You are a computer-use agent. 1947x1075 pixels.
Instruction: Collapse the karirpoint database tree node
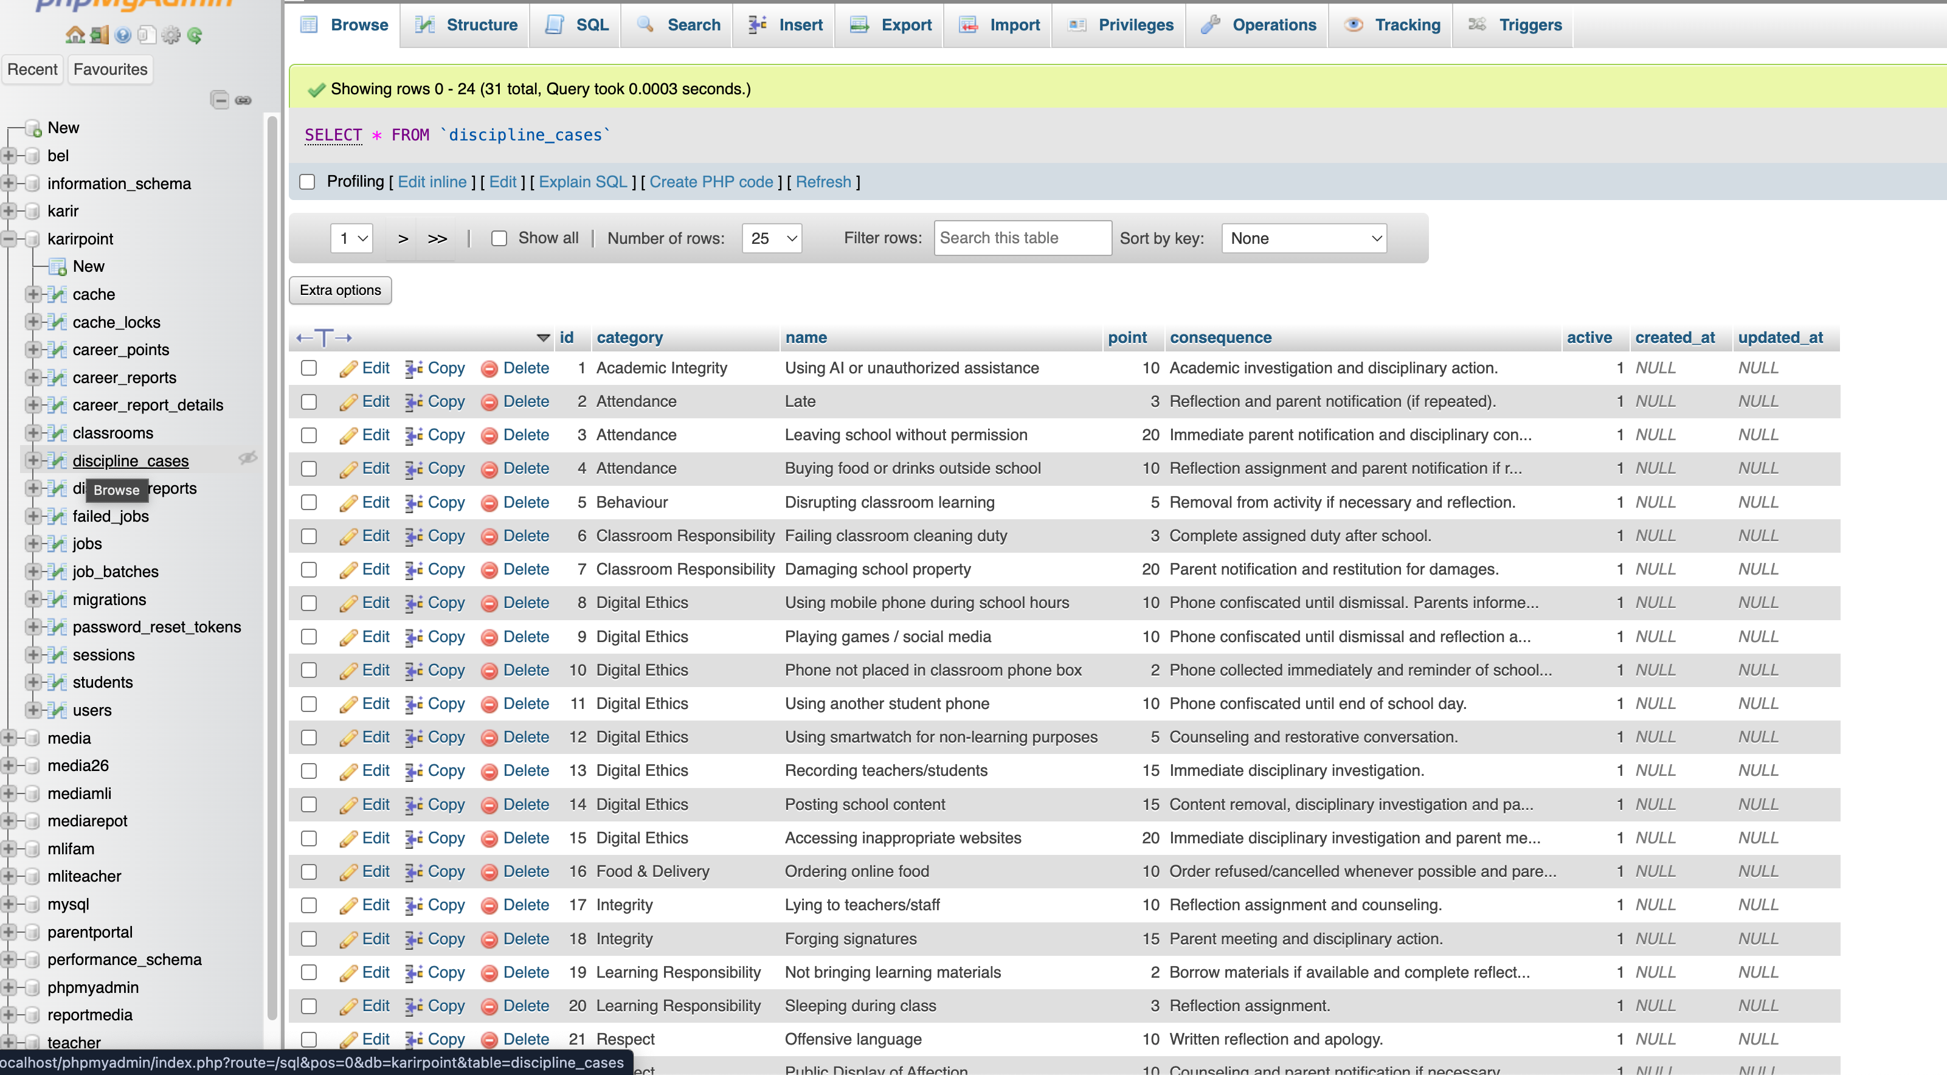9,239
